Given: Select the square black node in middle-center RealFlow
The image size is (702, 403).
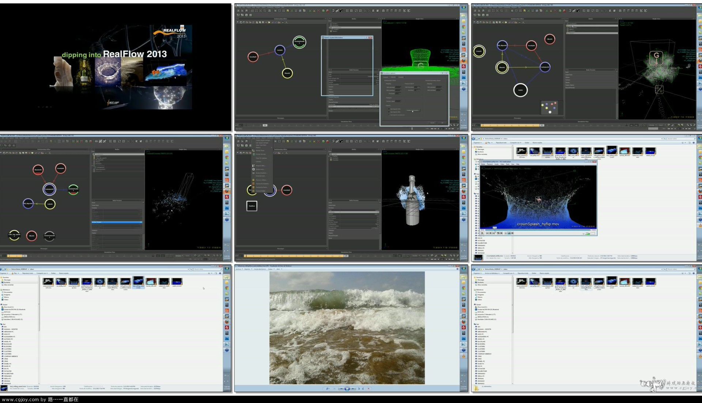Looking at the screenshot, I should pos(252,206).
